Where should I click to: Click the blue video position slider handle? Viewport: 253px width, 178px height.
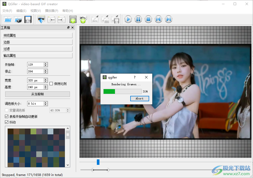(98, 162)
